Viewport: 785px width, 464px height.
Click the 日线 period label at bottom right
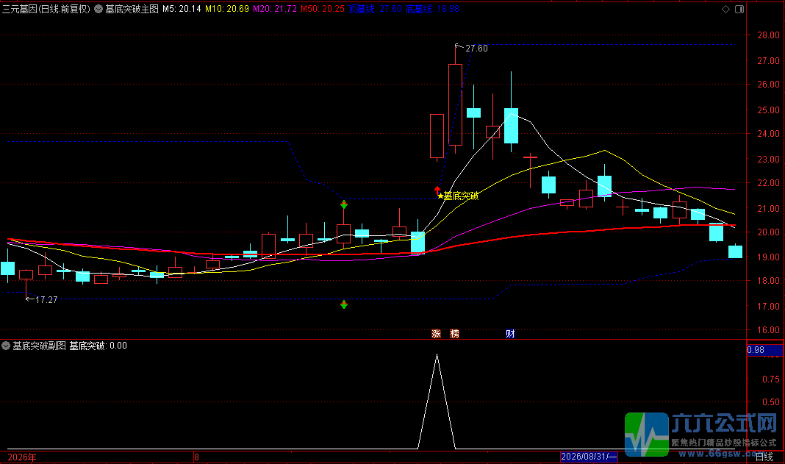(x=764, y=457)
